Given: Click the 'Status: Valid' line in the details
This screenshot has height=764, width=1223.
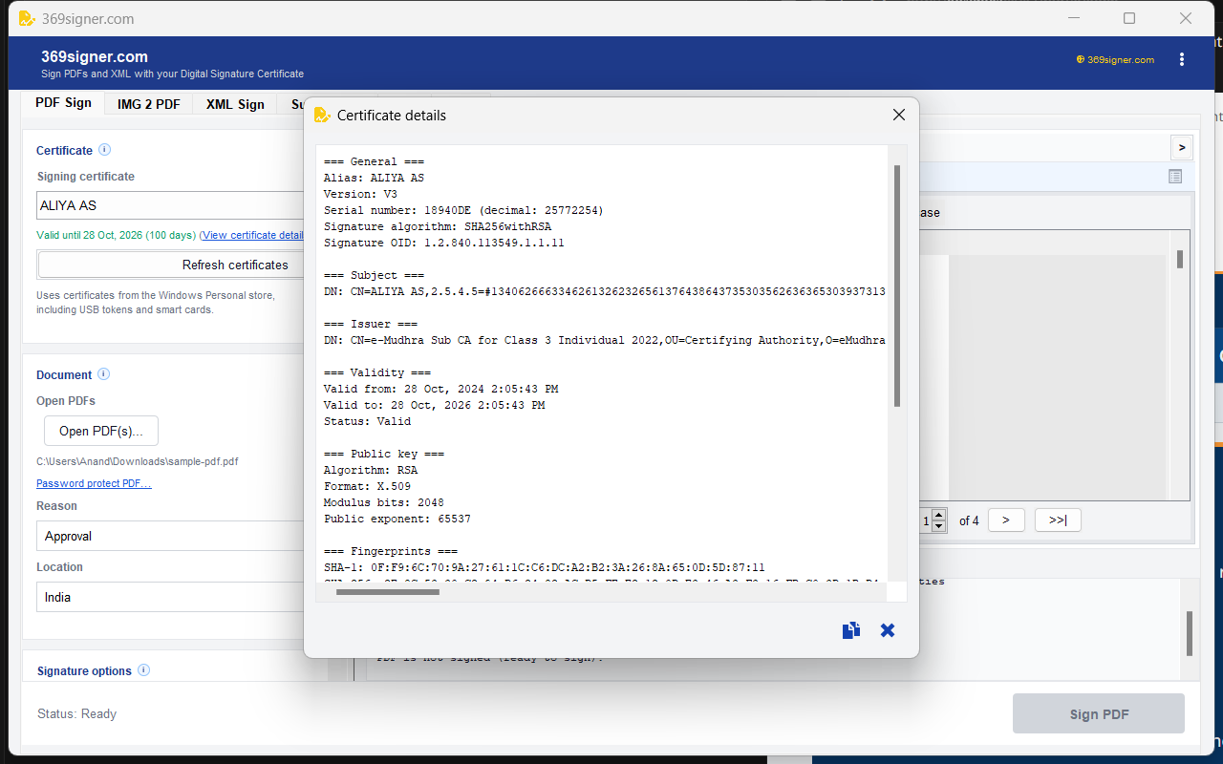Looking at the screenshot, I should (x=367, y=421).
